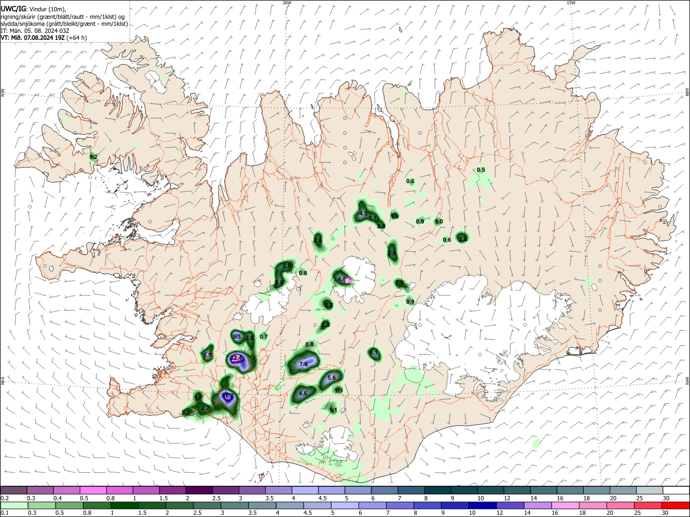Select the 3.1 precipitation value

pyautogui.click(x=372, y=219)
